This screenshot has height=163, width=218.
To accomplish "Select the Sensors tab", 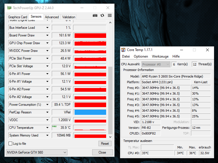I will click(x=36, y=17).
